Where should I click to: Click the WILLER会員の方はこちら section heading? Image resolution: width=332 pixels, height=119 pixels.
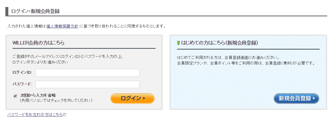(38, 43)
